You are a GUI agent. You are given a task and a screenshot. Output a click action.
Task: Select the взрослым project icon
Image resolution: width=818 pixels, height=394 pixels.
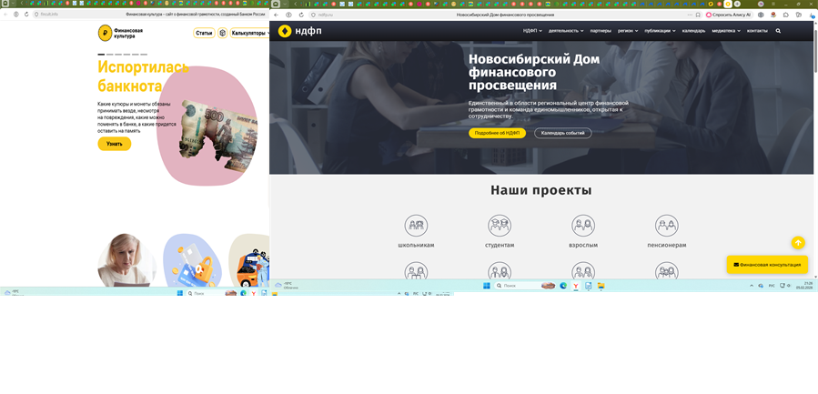point(583,225)
